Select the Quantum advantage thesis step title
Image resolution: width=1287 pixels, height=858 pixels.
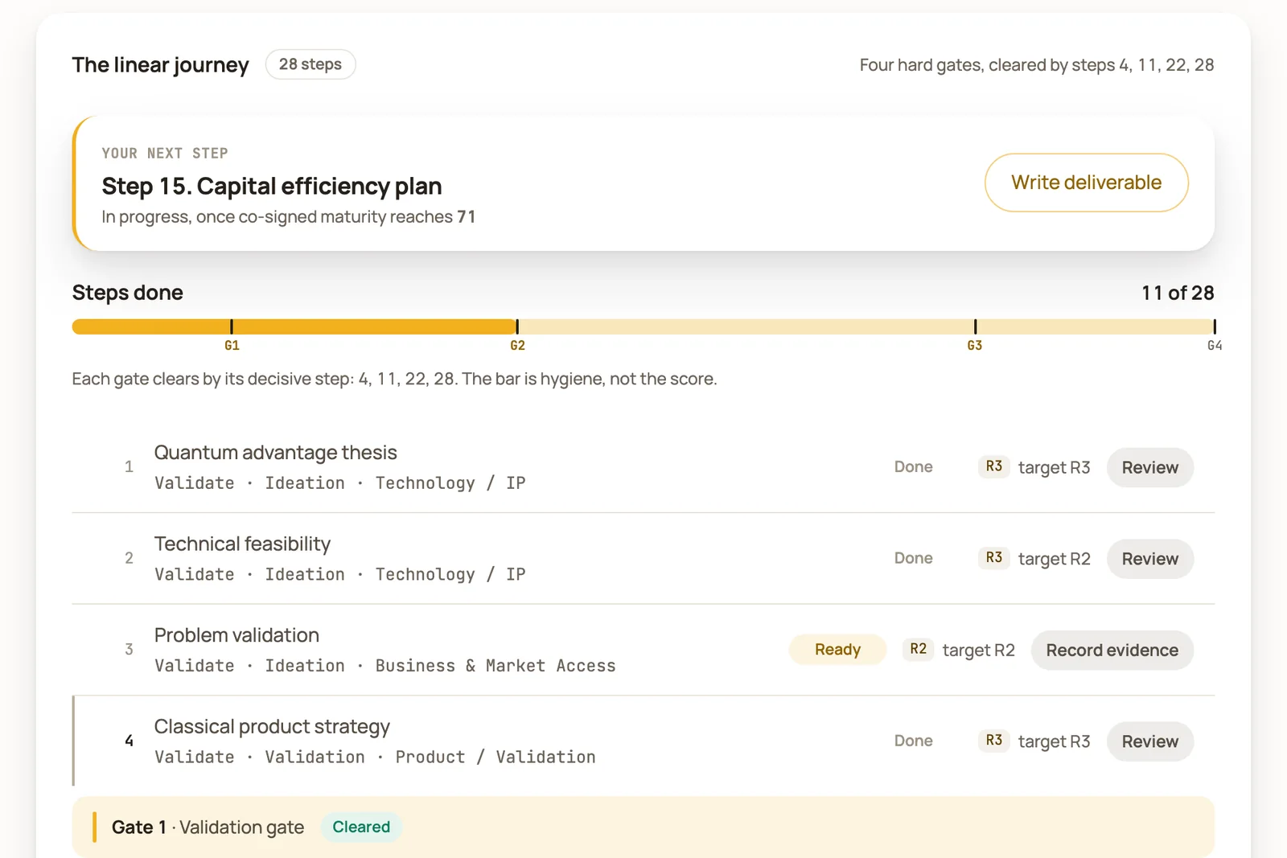coord(275,453)
